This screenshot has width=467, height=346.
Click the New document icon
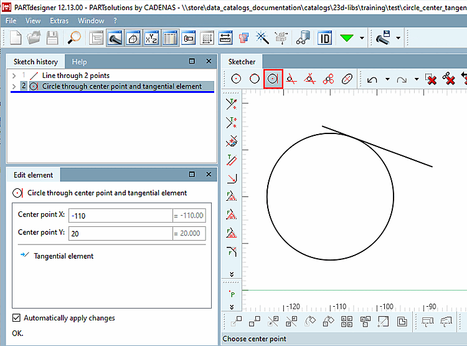(x=16, y=38)
